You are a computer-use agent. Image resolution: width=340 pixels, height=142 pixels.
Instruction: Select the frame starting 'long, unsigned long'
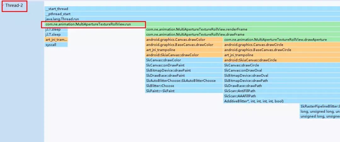pos(320,111)
